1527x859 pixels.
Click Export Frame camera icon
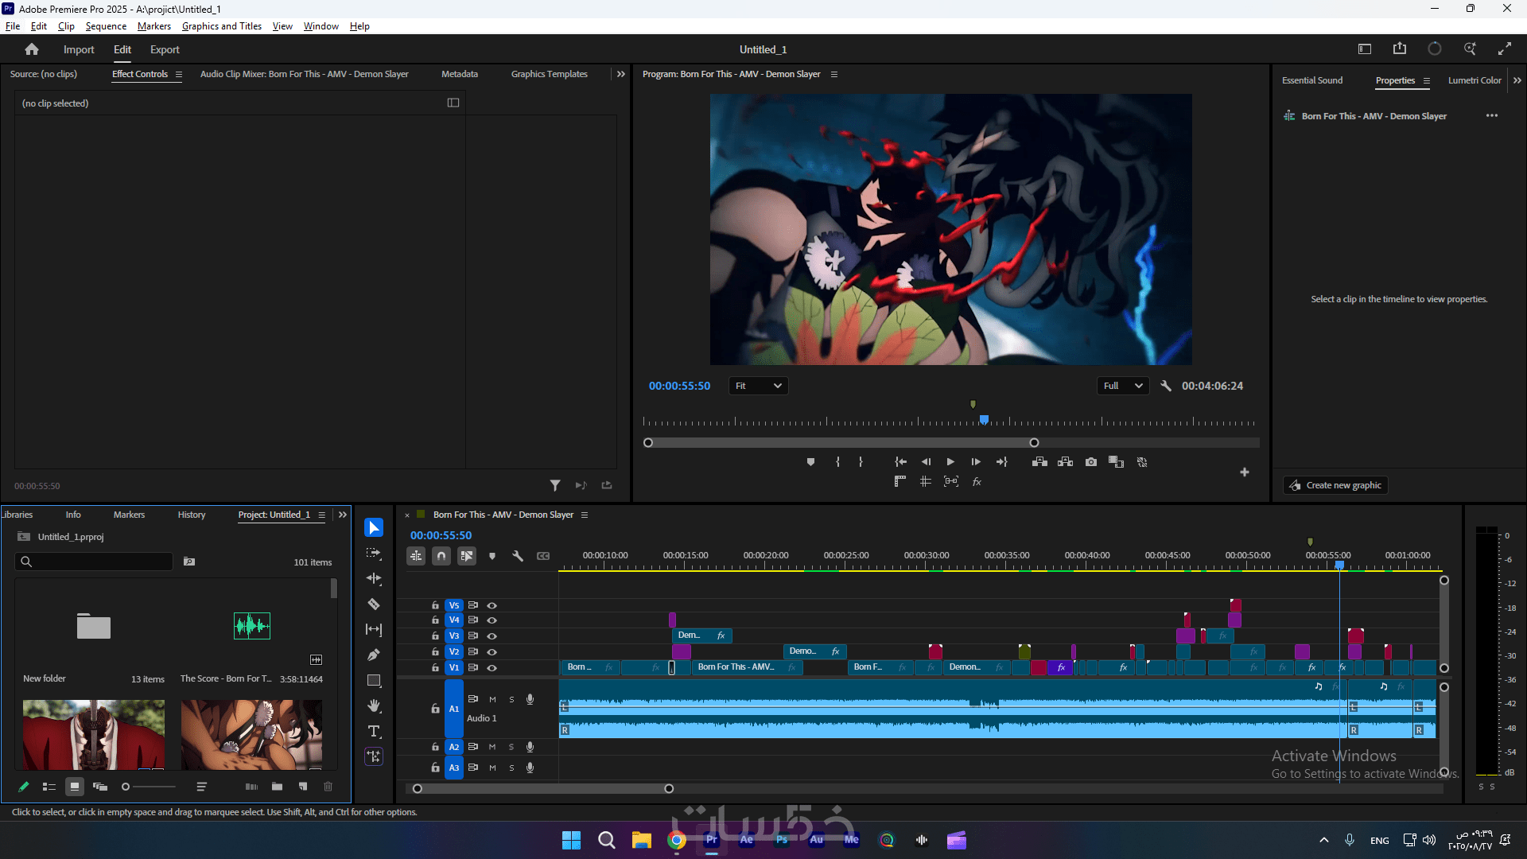tap(1091, 462)
